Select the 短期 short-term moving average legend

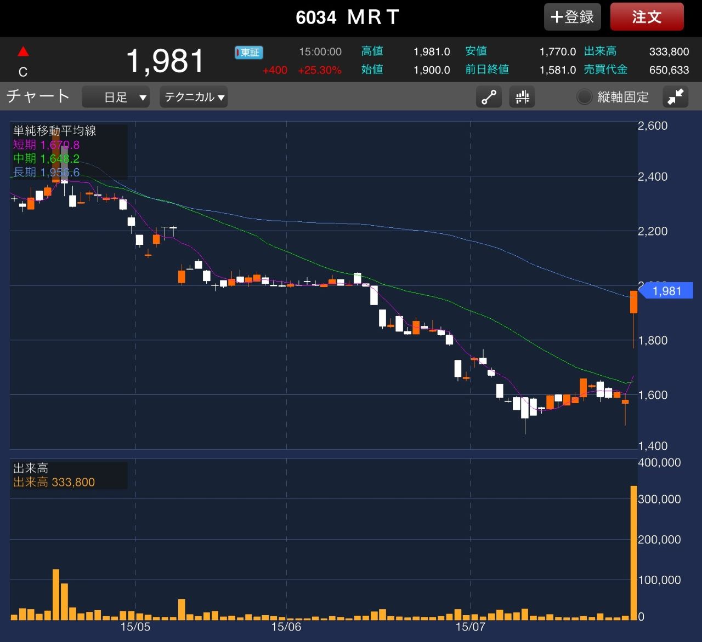pyautogui.click(x=47, y=145)
